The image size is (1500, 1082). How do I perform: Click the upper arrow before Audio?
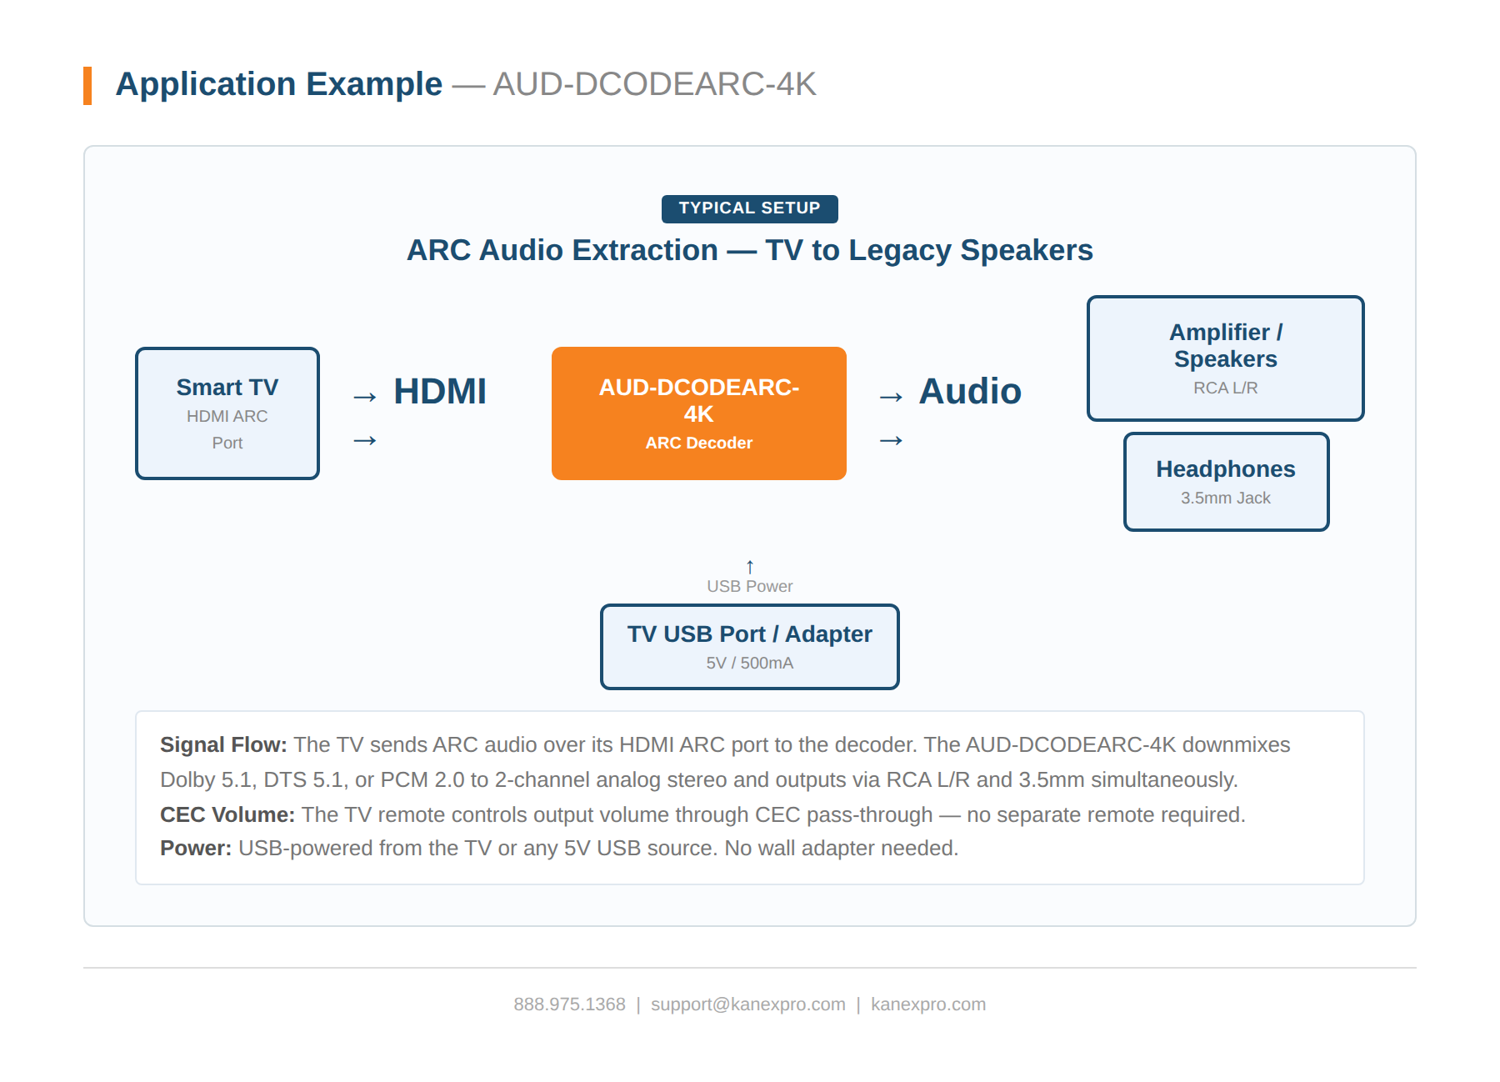[x=892, y=397]
